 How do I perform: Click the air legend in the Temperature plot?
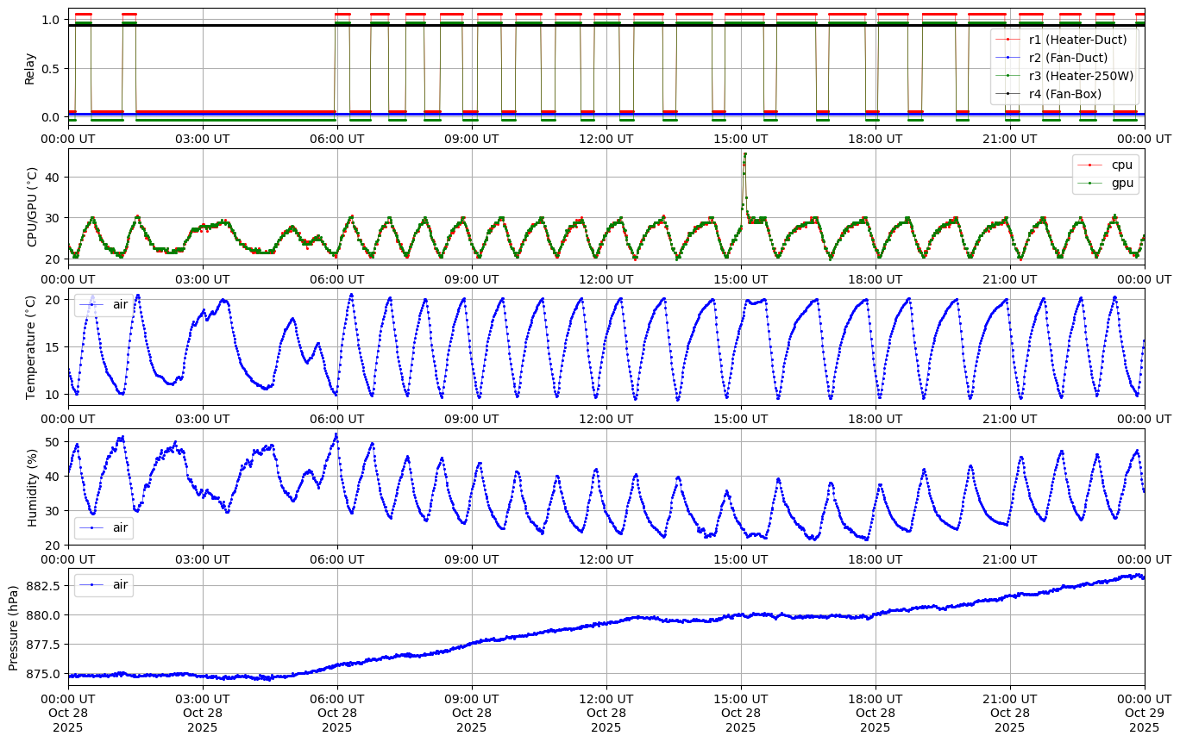(x=120, y=304)
